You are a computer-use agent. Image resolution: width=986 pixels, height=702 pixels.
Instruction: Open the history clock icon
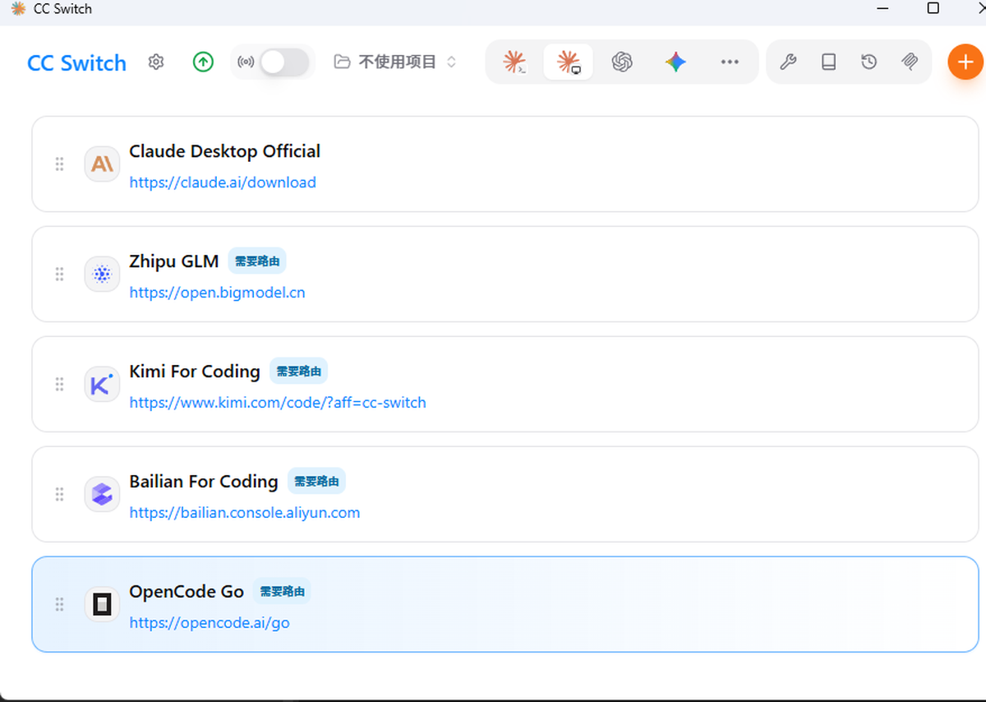(x=869, y=62)
